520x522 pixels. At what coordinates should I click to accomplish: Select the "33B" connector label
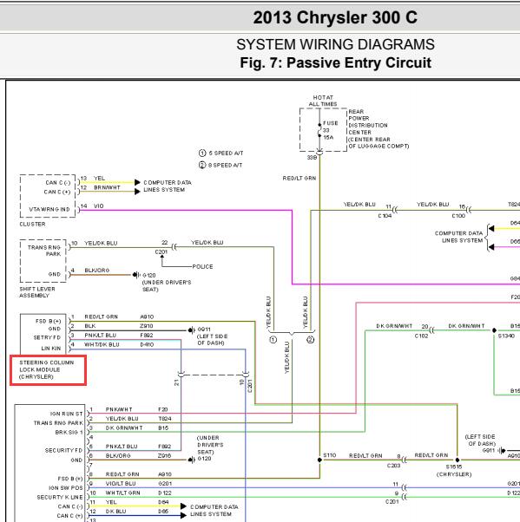312,157
